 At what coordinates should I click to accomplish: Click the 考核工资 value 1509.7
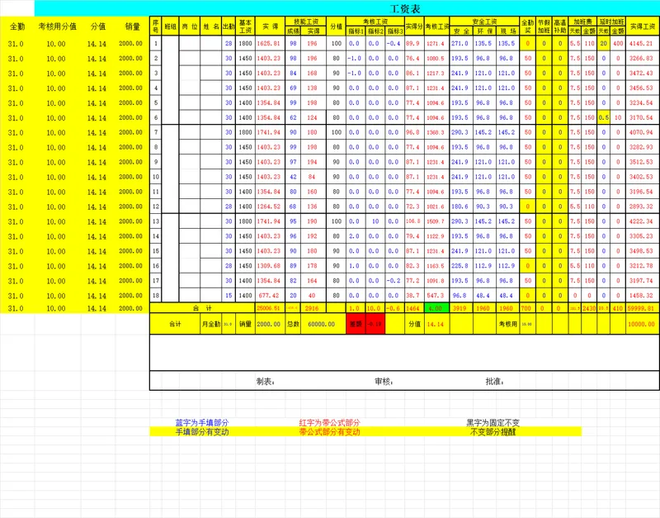point(436,221)
